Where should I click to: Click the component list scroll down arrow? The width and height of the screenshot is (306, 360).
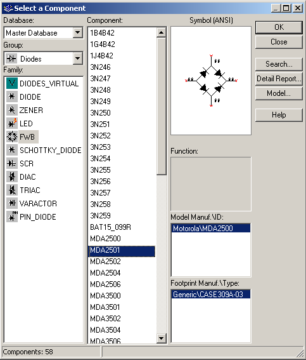(162, 338)
